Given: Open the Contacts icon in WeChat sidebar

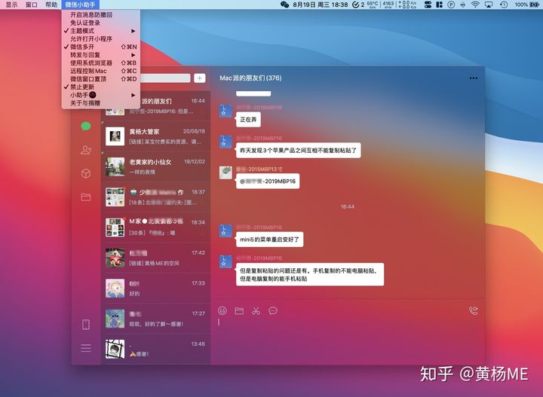Looking at the screenshot, I should [86, 150].
